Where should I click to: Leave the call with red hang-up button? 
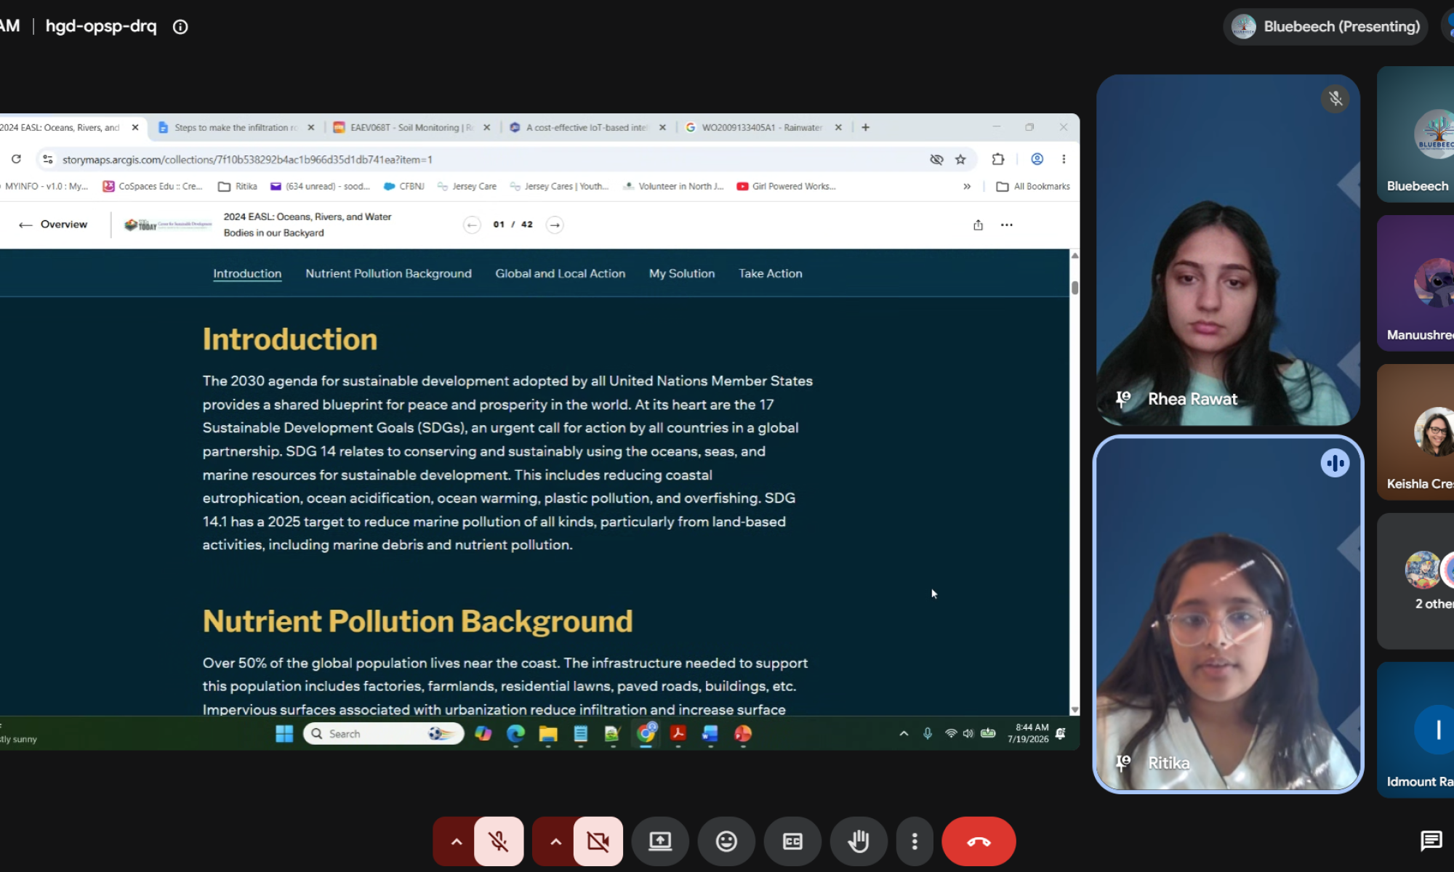click(x=979, y=841)
